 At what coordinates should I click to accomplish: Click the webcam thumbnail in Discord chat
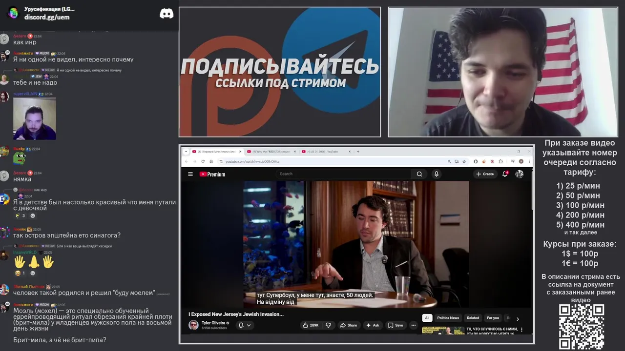click(x=35, y=118)
